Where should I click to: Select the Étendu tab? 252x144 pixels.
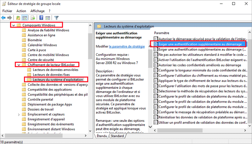click(102, 136)
